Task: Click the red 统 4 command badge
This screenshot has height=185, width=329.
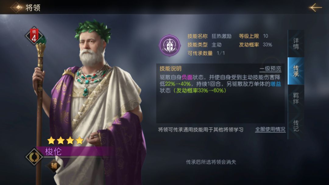Action: 34,36
